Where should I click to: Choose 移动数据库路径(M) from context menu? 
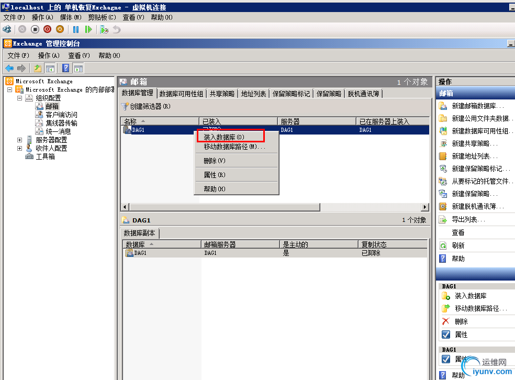coord(237,147)
